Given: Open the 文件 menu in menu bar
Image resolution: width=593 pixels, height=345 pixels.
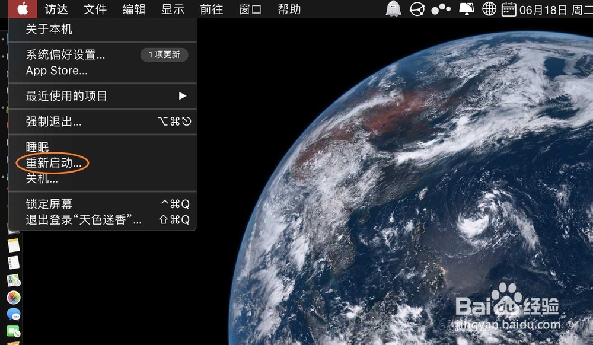Looking at the screenshot, I should (x=95, y=9).
